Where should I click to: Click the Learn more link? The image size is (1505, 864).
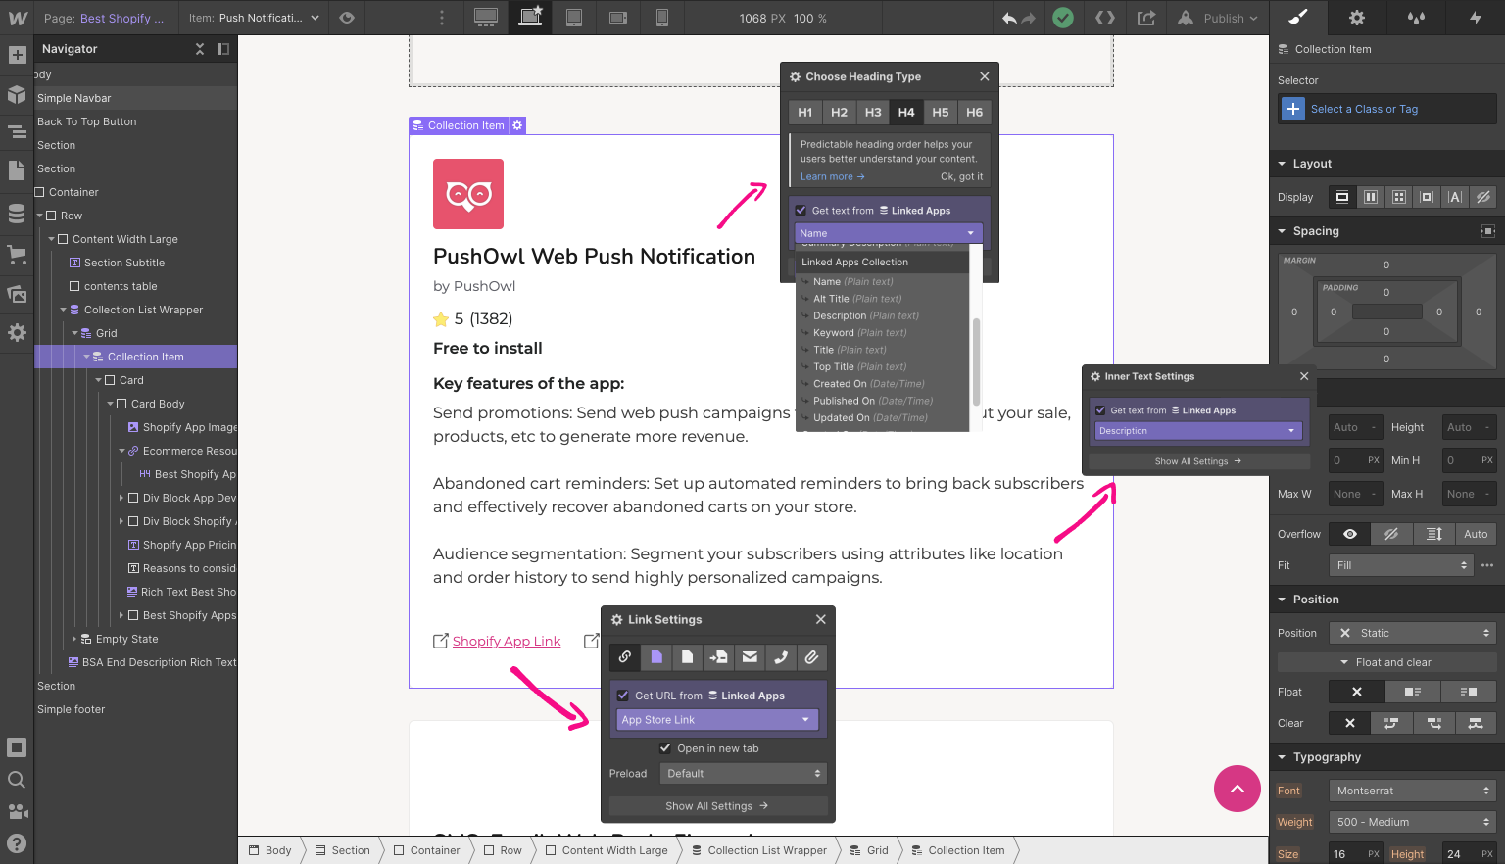[x=832, y=176]
